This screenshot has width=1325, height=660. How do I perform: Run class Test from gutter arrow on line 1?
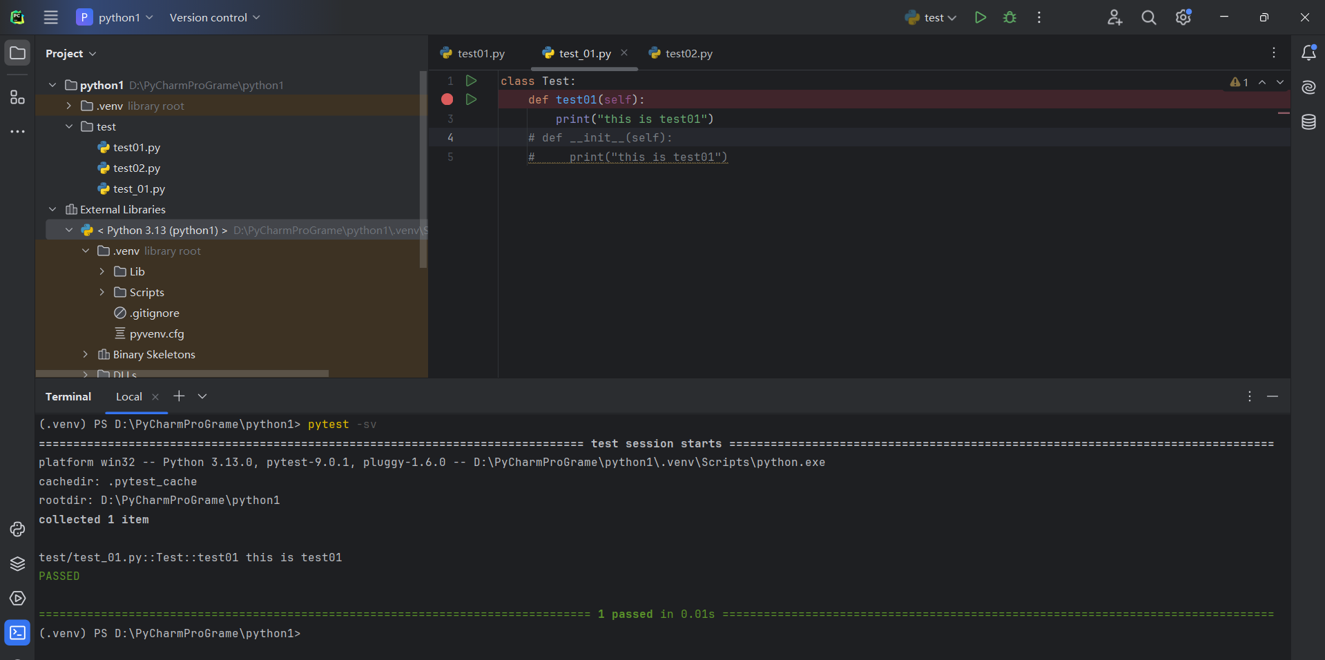point(472,81)
